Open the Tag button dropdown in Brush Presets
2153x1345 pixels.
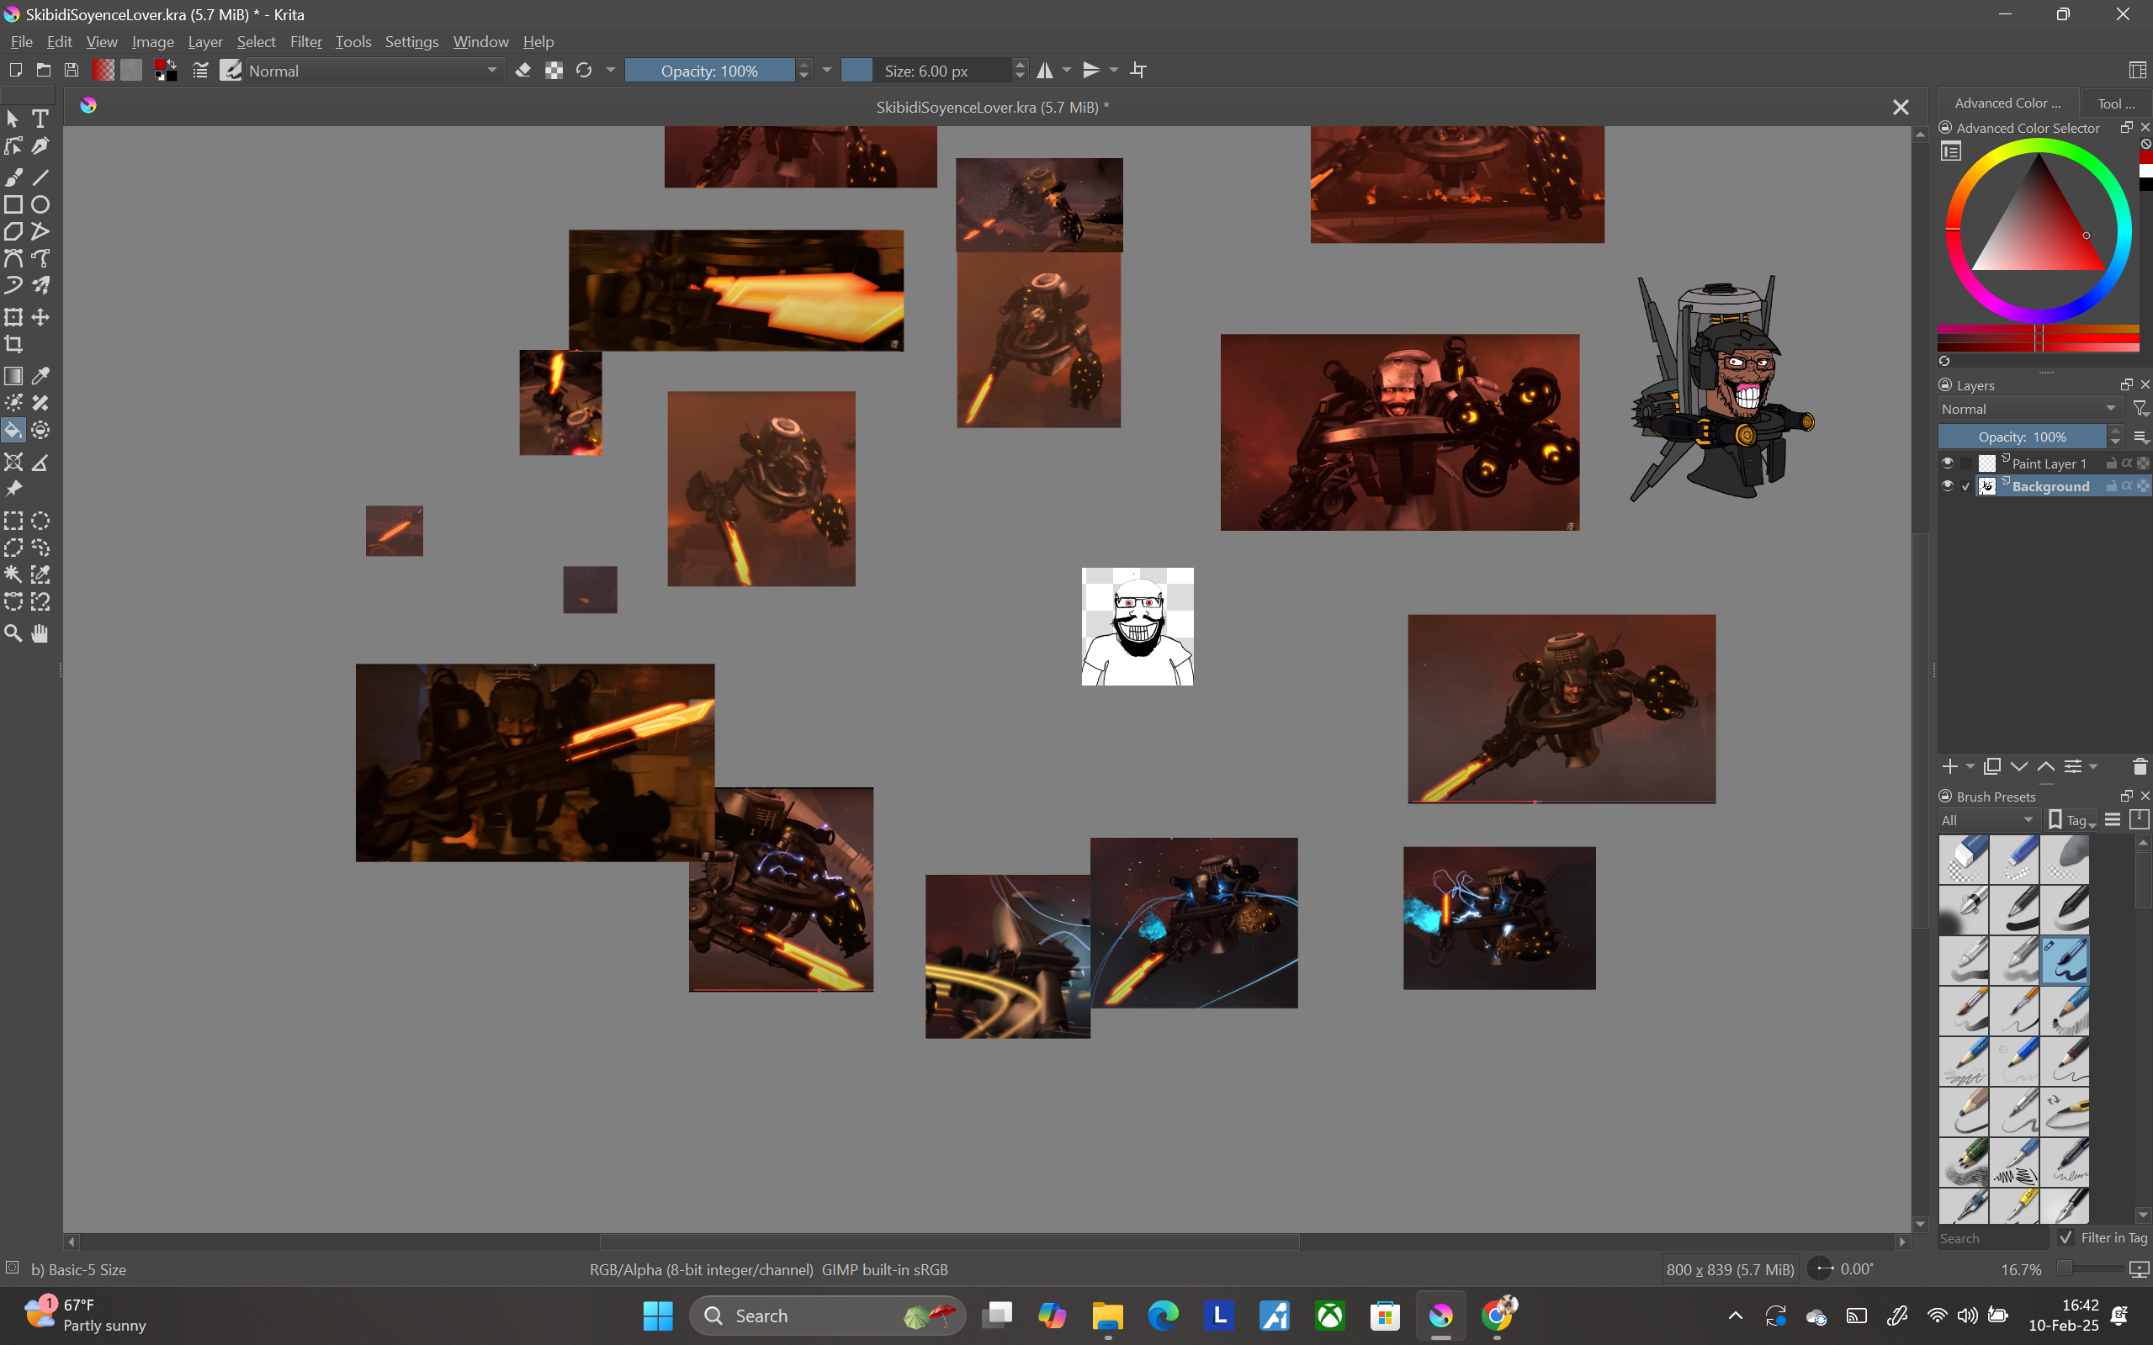point(2072,820)
